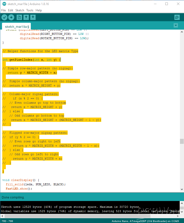
Task: Open the Sketch menu
Action: pos(20,10)
